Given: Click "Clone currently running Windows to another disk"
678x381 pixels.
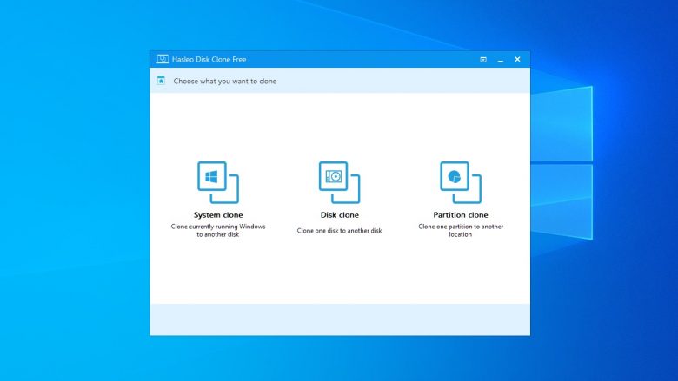Looking at the screenshot, I should (218, 230).
